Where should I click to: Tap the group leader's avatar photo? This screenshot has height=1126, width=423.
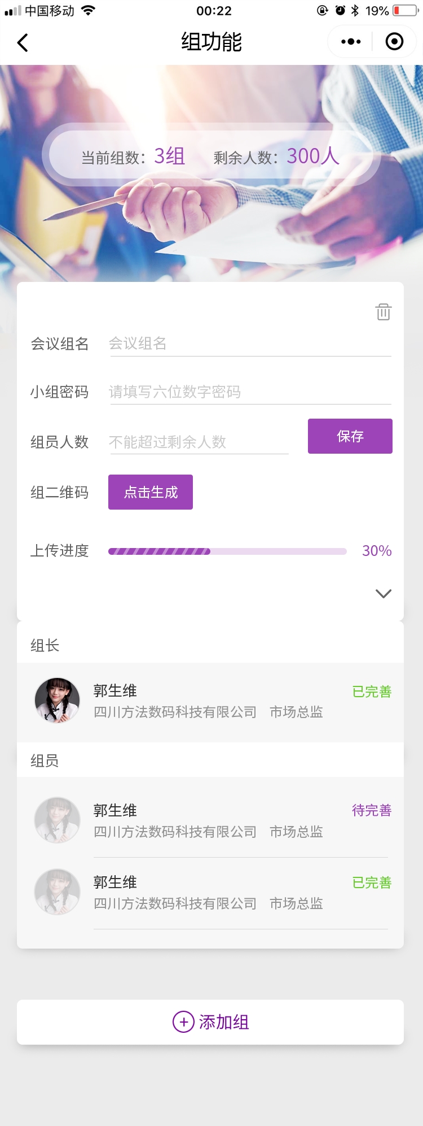click(57, 701)
